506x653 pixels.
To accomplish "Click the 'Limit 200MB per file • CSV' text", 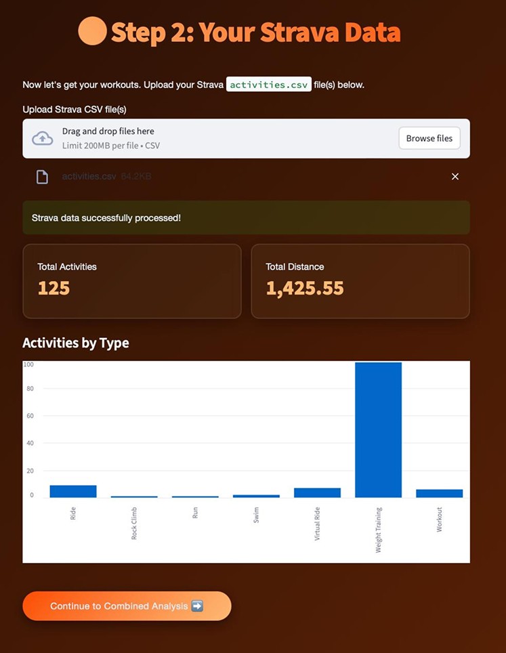I will (111, 146).
